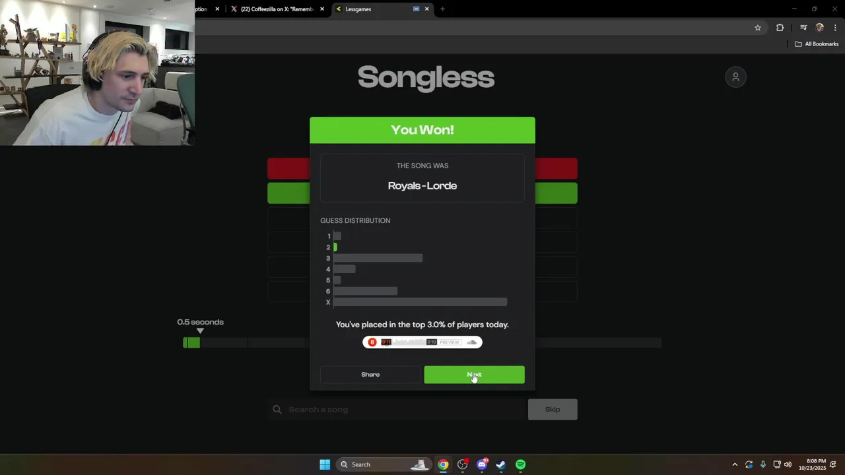
Task: Open the All Bookmarks folder
Action: pos(817,44)
